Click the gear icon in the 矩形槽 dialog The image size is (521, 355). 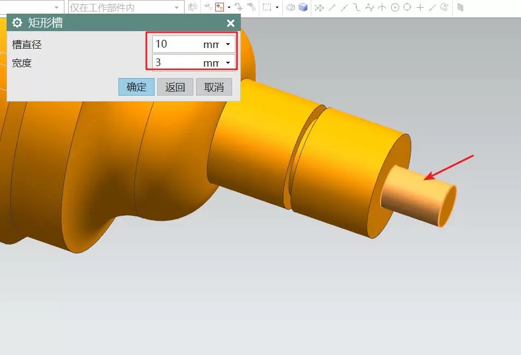16,23
